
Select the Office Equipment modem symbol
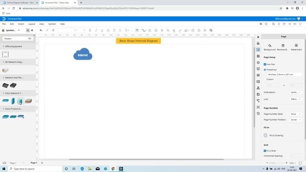coord(5,54)
